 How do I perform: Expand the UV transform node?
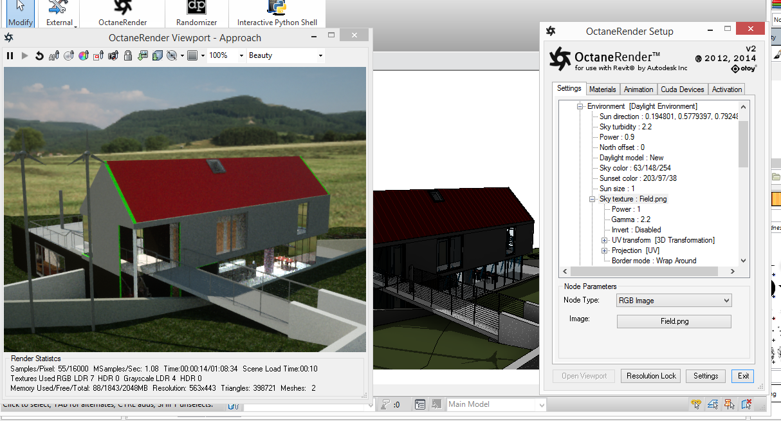point(605,240)
